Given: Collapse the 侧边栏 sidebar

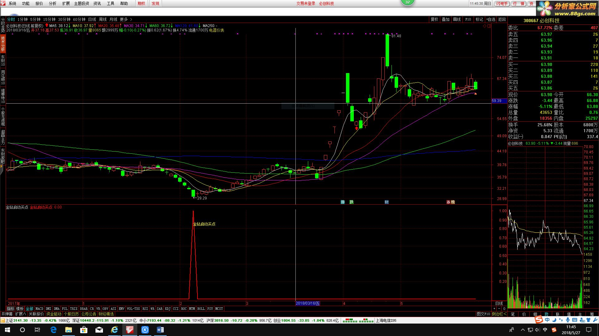Looking at the screenshot, I should (499, 314).
